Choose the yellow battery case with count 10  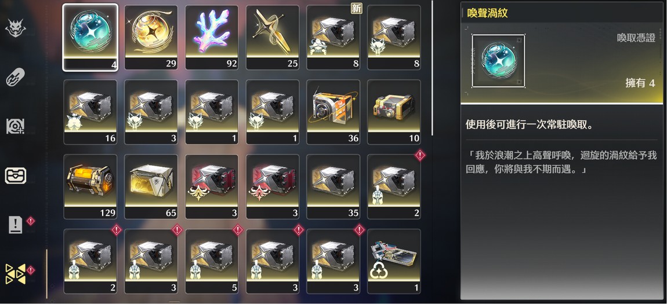[394, 112]
